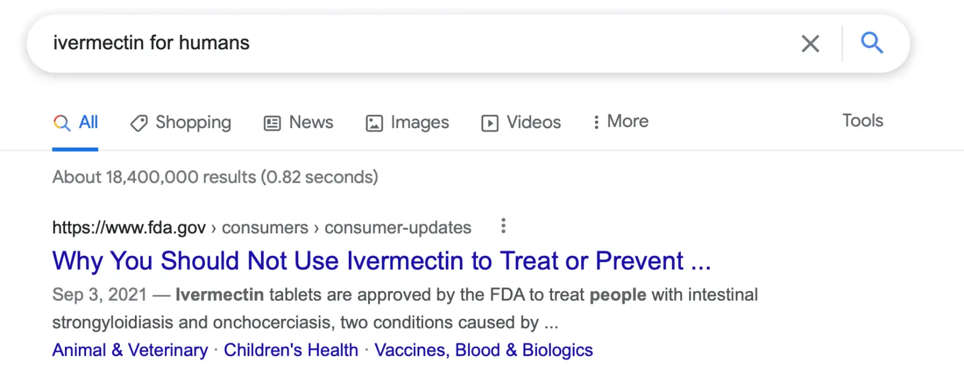Click the Shopping tag icon
The width and height of the screenshot is (964, 376).
tap(139, 123)
